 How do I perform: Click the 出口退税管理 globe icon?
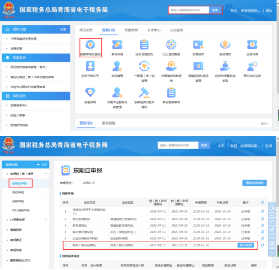pos(171,44)
